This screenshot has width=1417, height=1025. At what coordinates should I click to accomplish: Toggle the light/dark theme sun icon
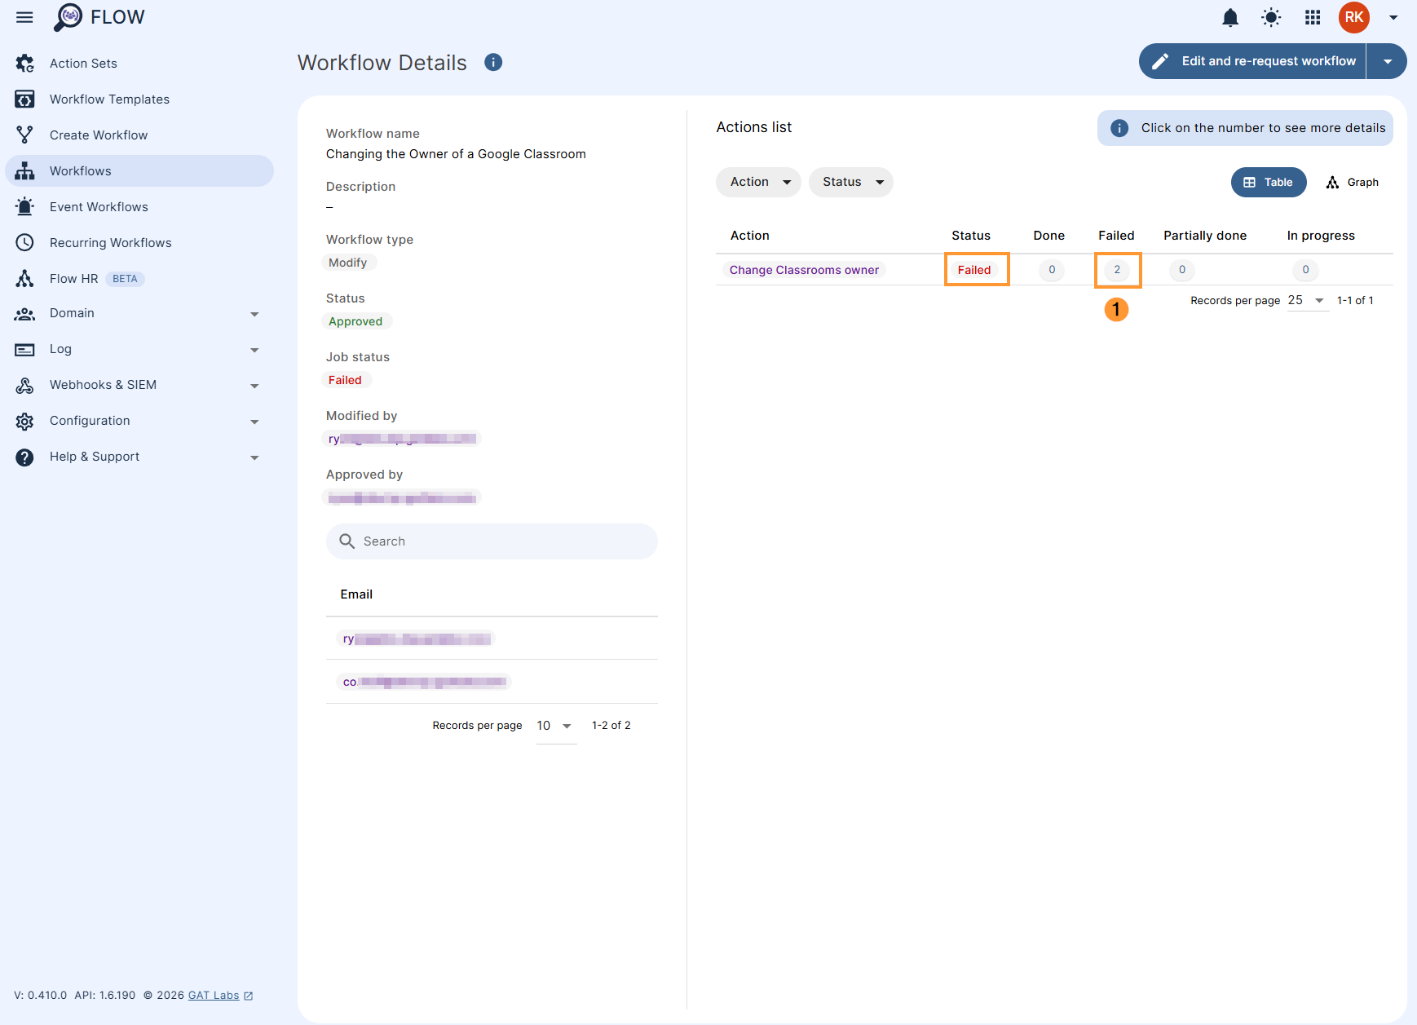point(1271,17)
